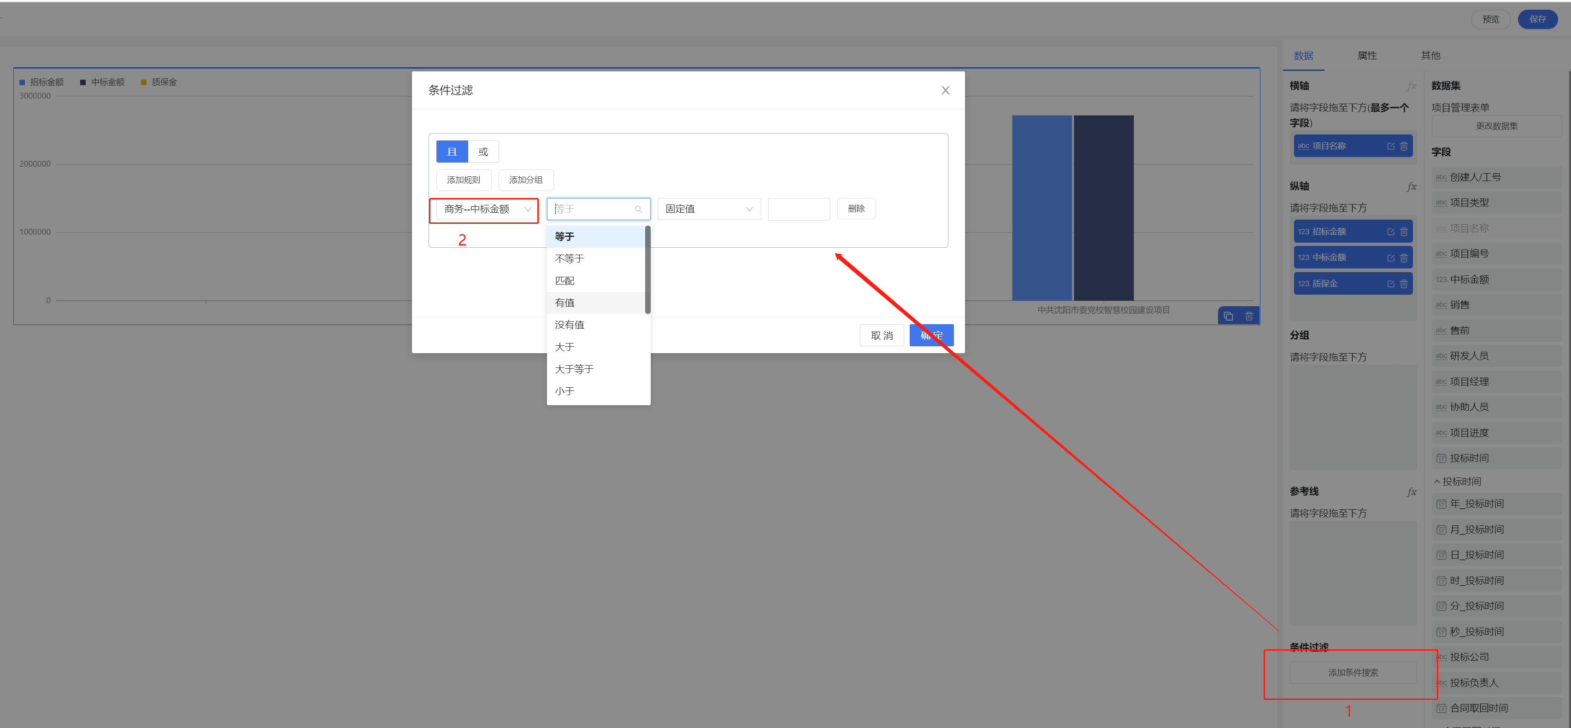Click the fx icon beside 纵轴
The width and height of the screenshot is (1571, 728).
coord(1411,186)
